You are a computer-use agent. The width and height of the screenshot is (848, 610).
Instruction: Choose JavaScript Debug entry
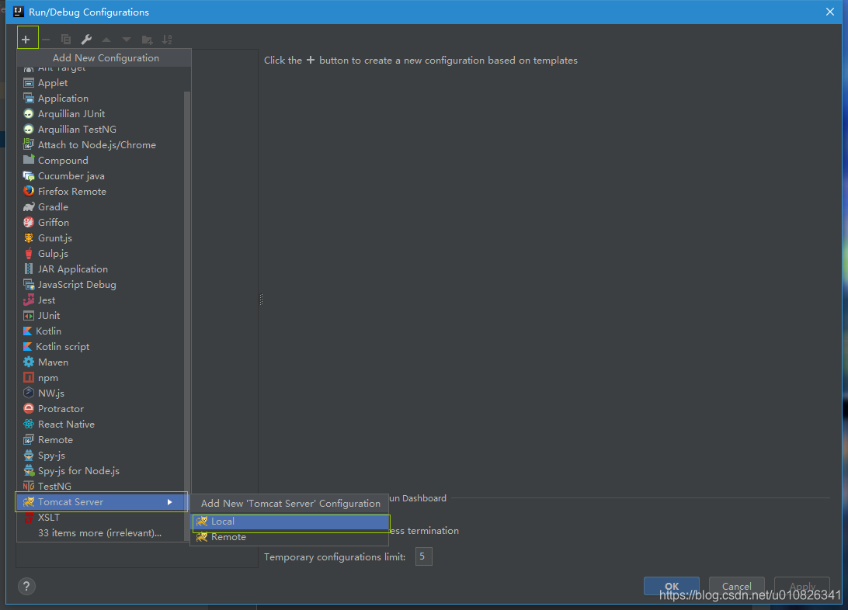[x=101, y=285]
